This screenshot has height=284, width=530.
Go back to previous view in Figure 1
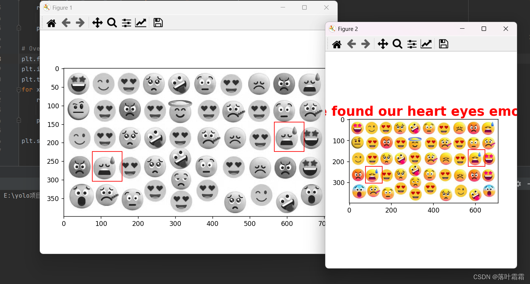pos(66,23)
